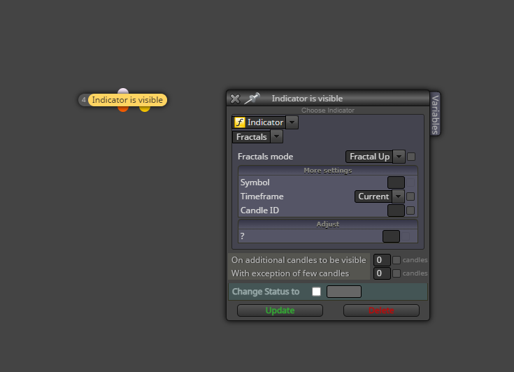The image size is (514, 372).
Task: Enable the Change Status to checkbox
Action: coord(316,292)
